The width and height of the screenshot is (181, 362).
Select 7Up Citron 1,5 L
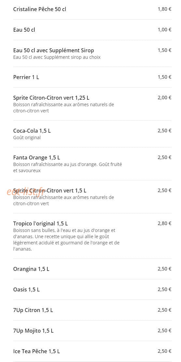pyautogui.click(x=92, y=310)
